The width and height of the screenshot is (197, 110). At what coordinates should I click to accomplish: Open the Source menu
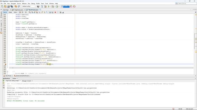point(19,3)
